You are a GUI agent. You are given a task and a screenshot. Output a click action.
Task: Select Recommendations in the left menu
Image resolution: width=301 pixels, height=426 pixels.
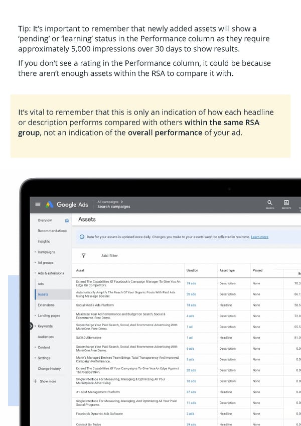(52, 231)
